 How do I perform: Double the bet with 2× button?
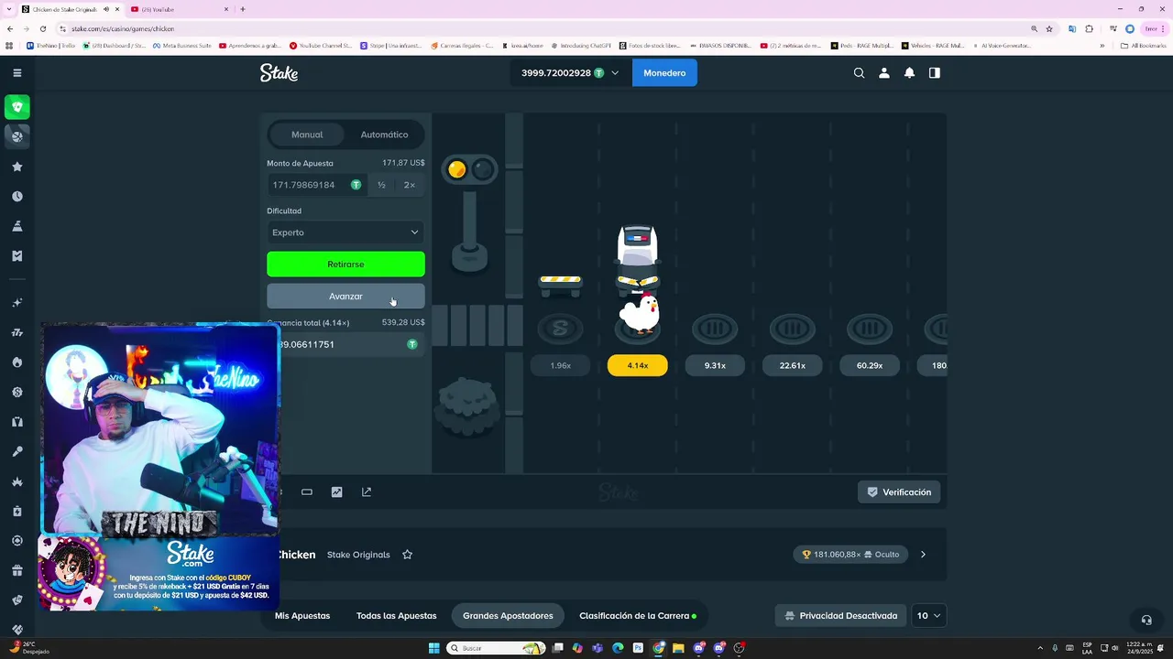tap(410, 185)
